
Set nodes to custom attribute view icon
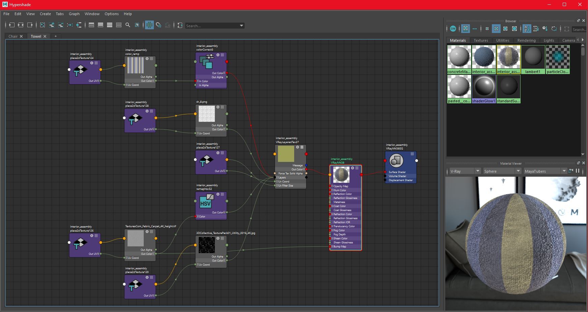pyautogui.click(x=119, y=25)
